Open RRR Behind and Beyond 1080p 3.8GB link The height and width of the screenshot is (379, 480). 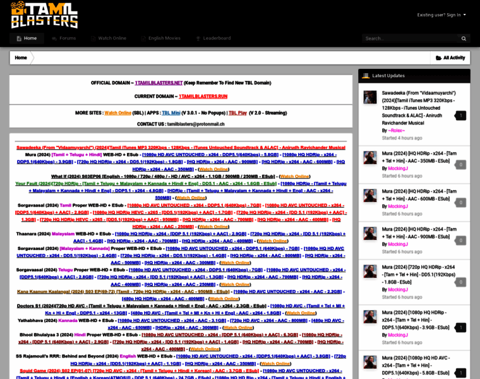(x=253, y=356)
